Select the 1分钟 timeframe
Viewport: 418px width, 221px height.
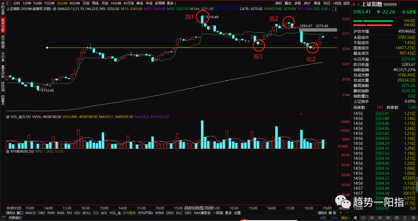coord(27,3)
